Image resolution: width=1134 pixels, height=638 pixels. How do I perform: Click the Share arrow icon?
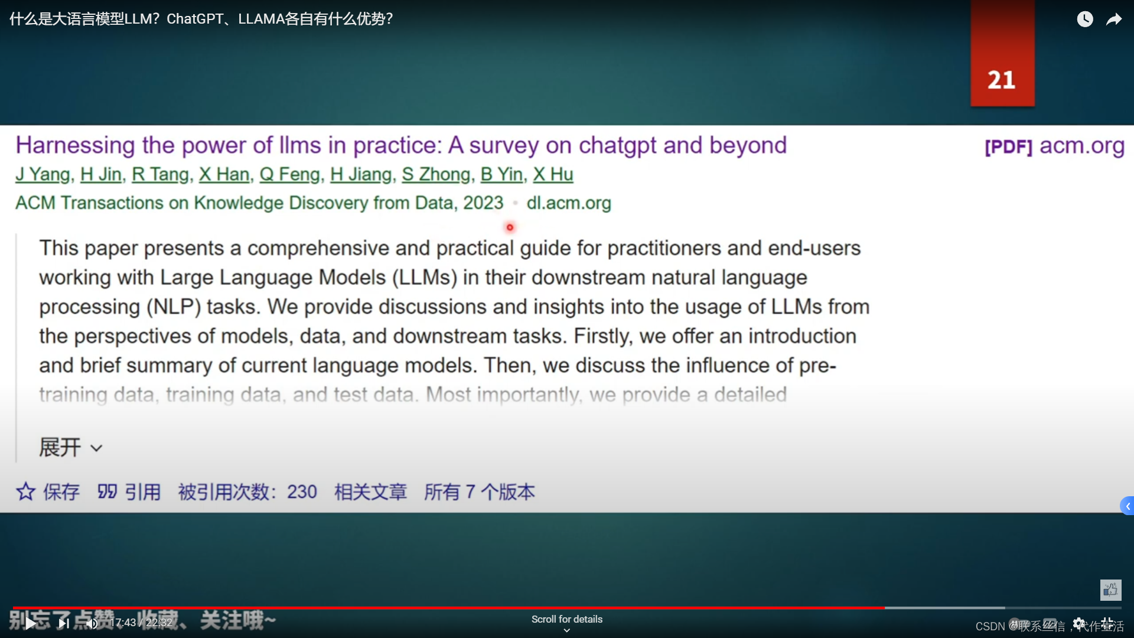1114,19
